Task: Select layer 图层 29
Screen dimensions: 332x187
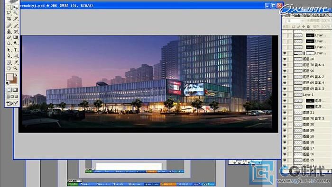Action: 312,130
